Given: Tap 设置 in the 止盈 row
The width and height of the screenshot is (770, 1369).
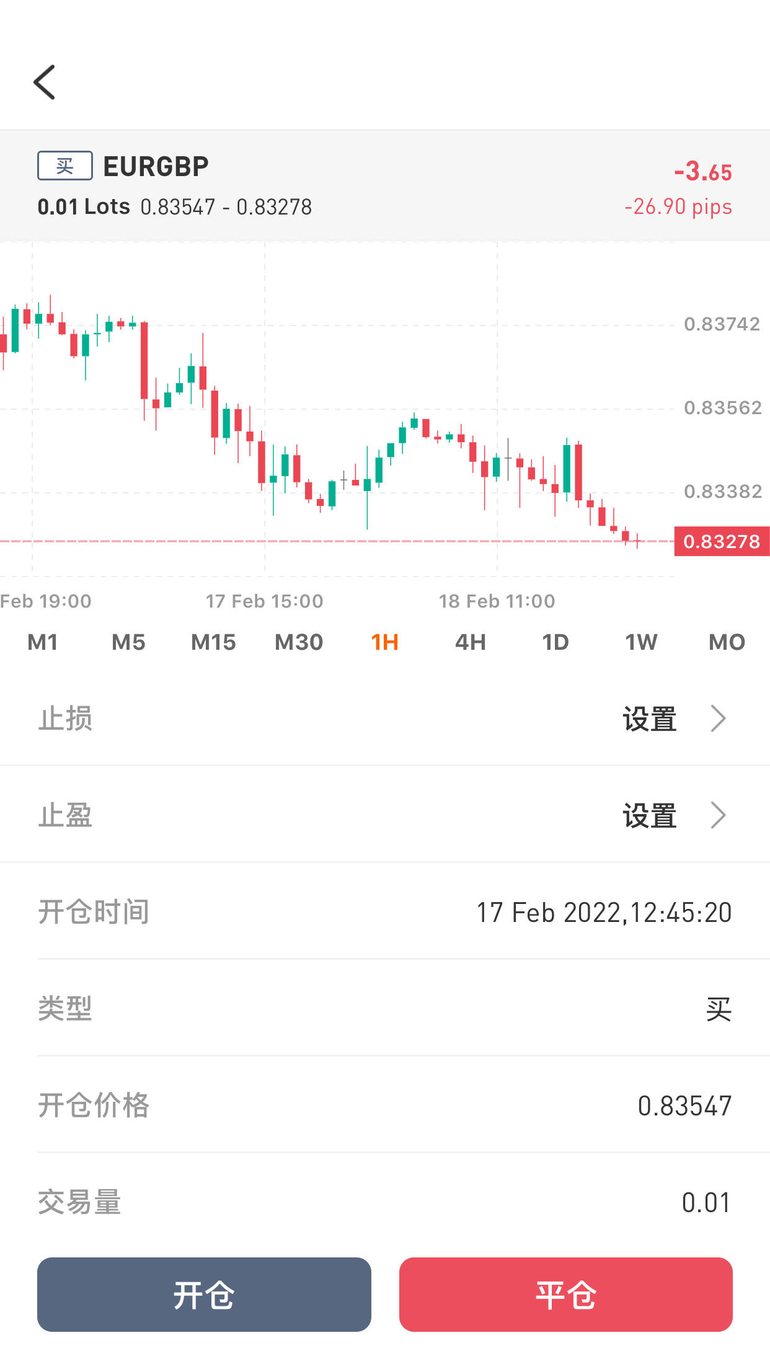Looking at the screenshot, I should 649,816.
